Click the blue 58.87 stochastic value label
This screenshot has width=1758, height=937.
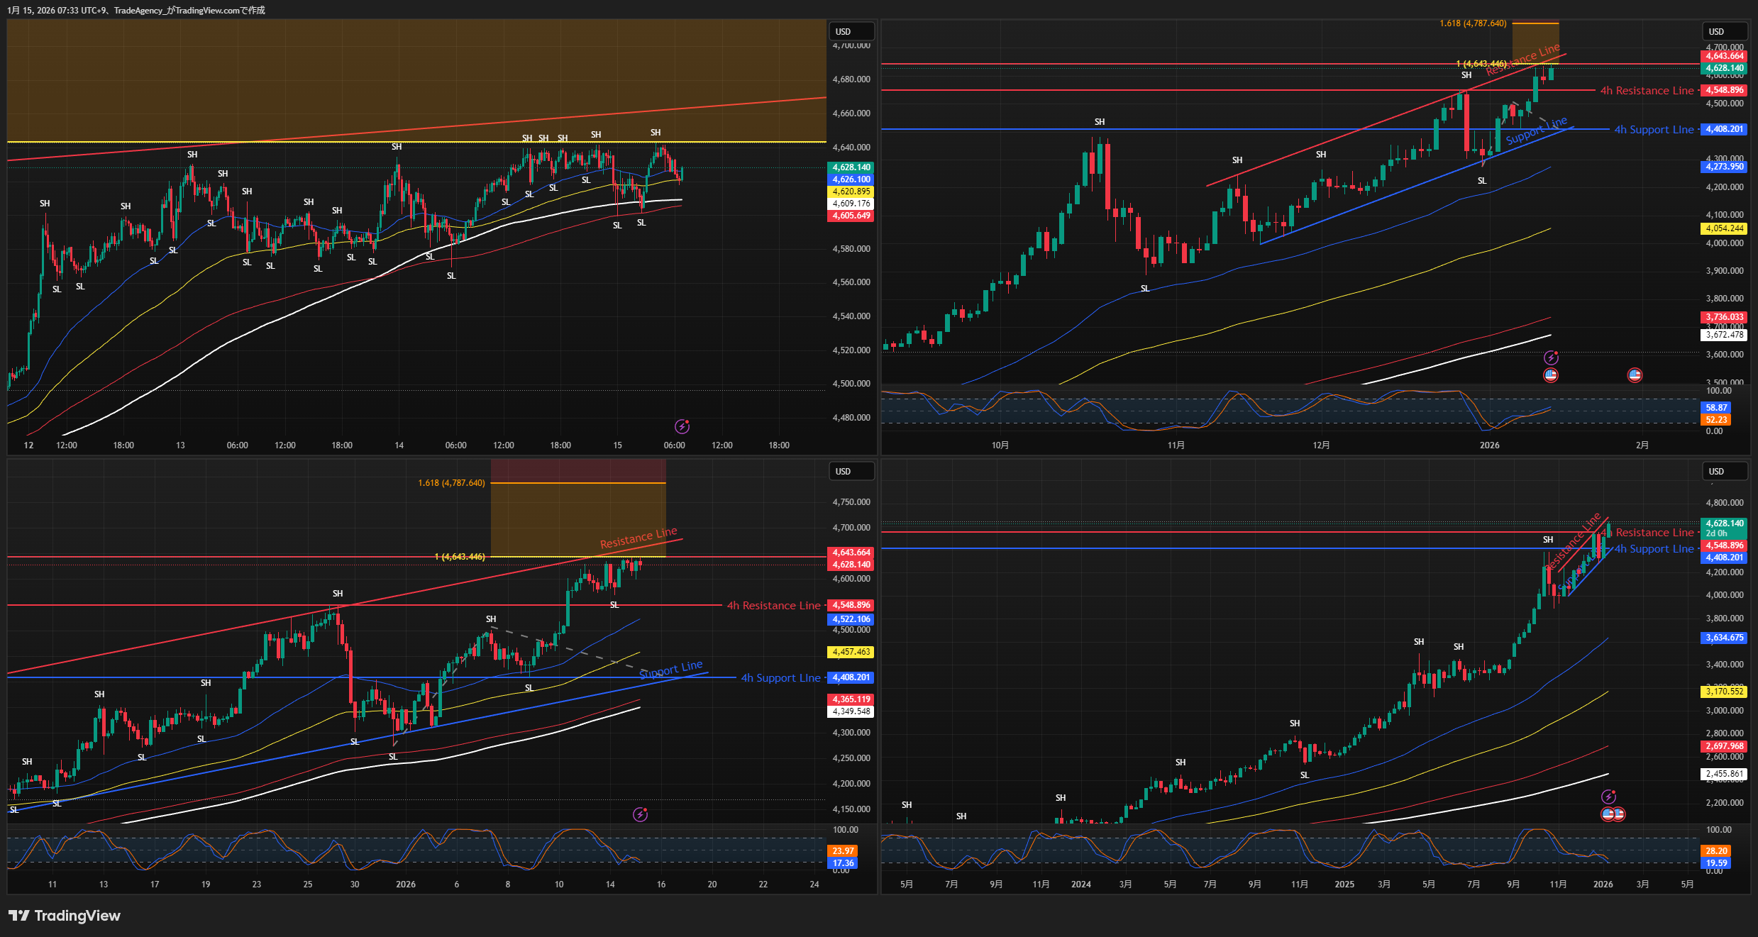(x=1716, y=408)
